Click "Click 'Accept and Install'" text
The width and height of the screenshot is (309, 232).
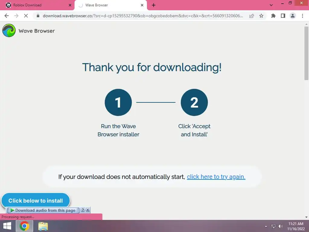[194, 130]
